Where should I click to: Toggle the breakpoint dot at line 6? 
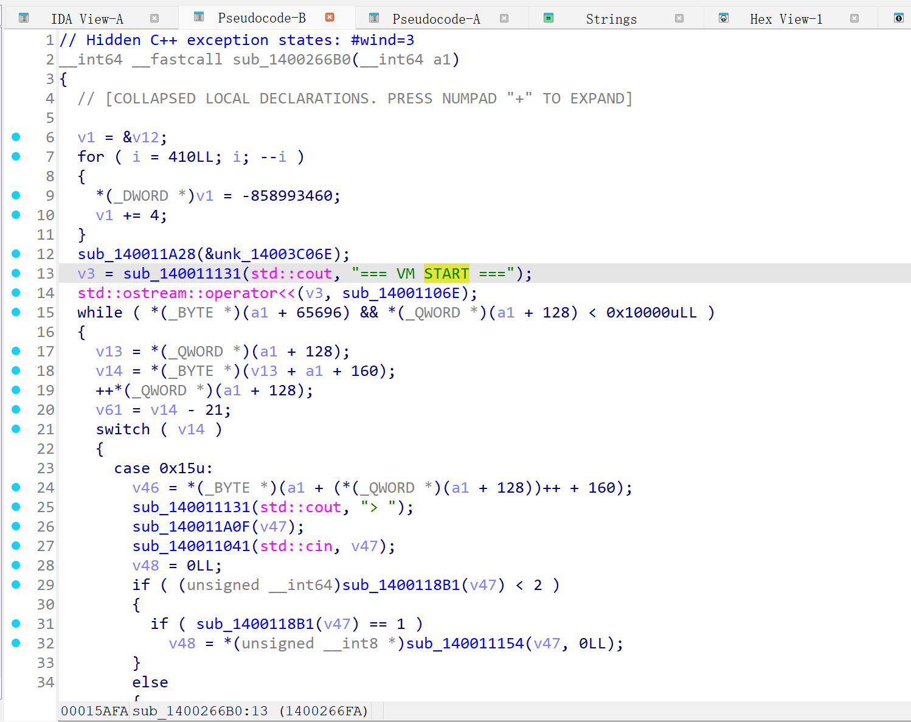click(16, 137)
